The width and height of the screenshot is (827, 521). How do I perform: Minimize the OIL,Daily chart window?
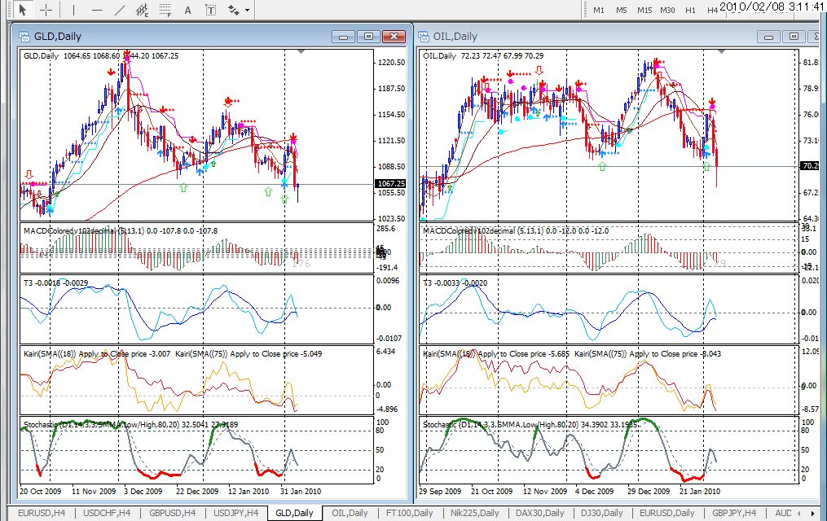768,37
